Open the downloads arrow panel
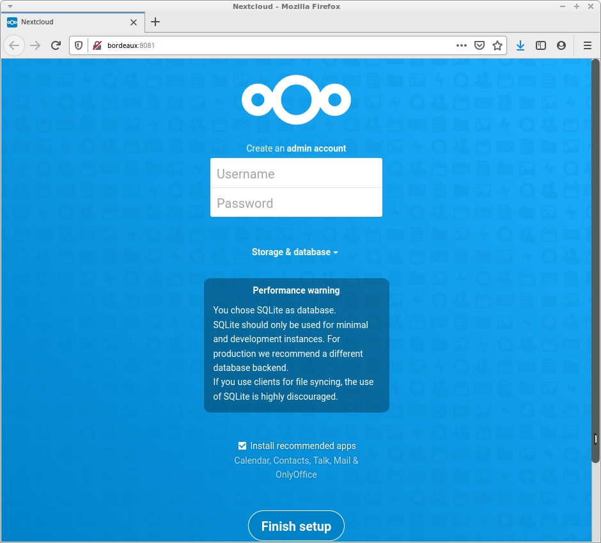601x543 pixels. tap(520, 45)
